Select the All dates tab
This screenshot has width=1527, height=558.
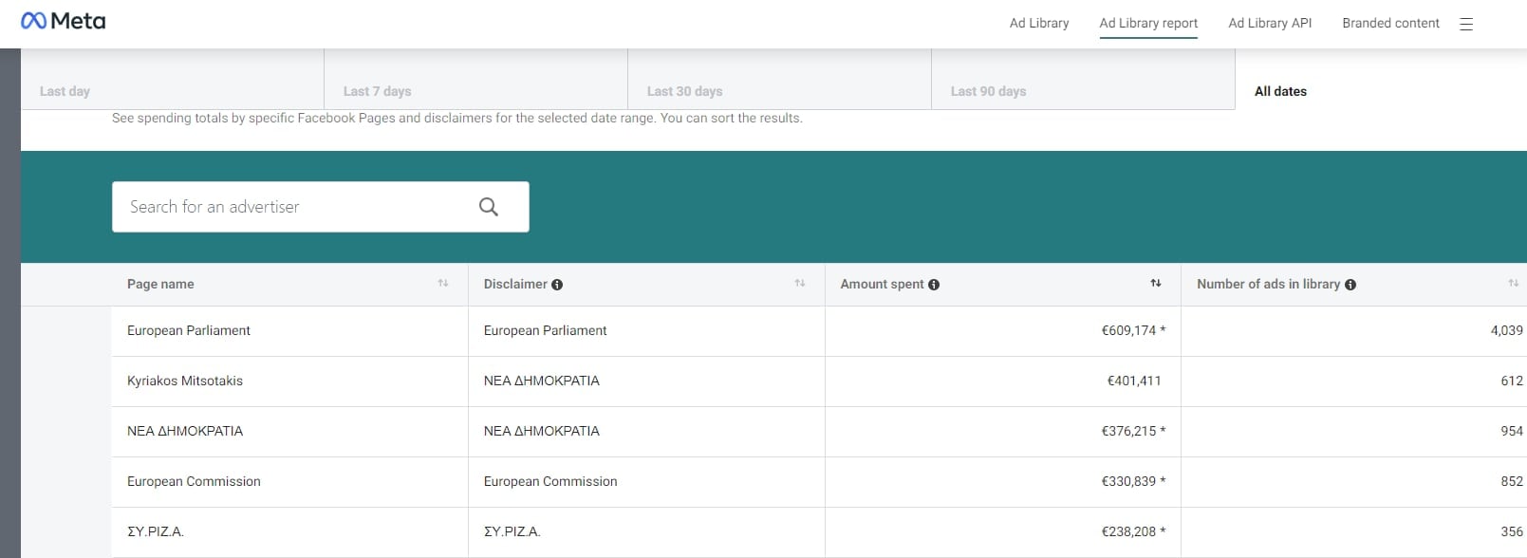(1381, 80)
